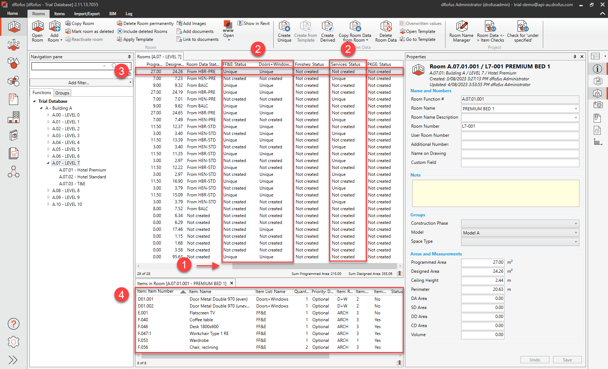Switch to the info tab of the Properties panel
Image resolution: width=608 pixels, height=369 pixels.
pyautogui.click(x=598, y=69)
